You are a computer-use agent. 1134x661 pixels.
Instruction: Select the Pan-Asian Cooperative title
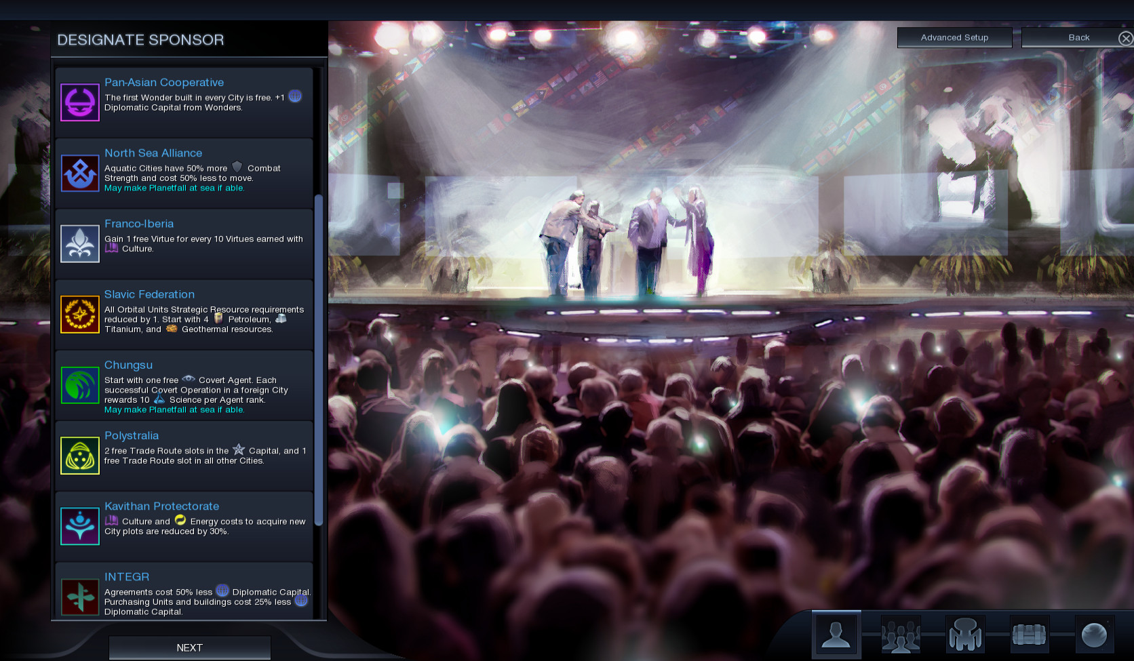click(164, 82)
